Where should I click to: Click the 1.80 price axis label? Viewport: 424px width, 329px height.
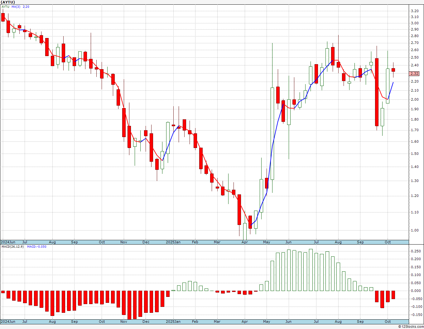(x=415, y=120)
